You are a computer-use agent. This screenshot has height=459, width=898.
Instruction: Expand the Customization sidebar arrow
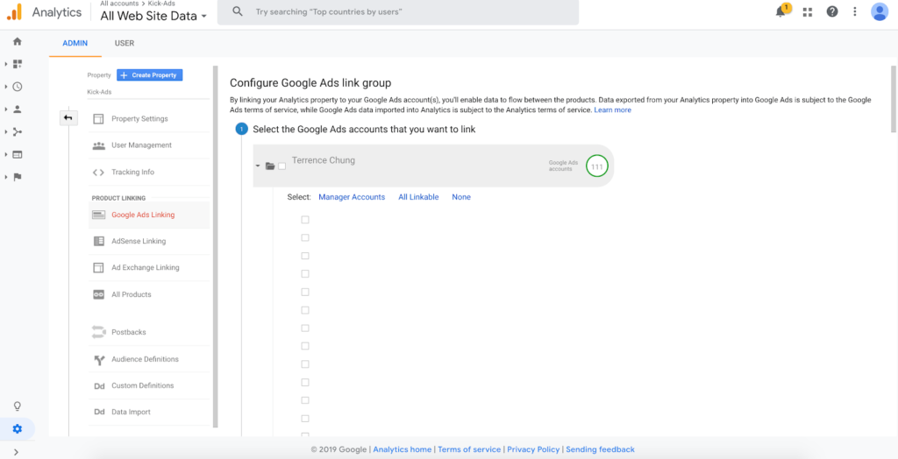point(6,64)
